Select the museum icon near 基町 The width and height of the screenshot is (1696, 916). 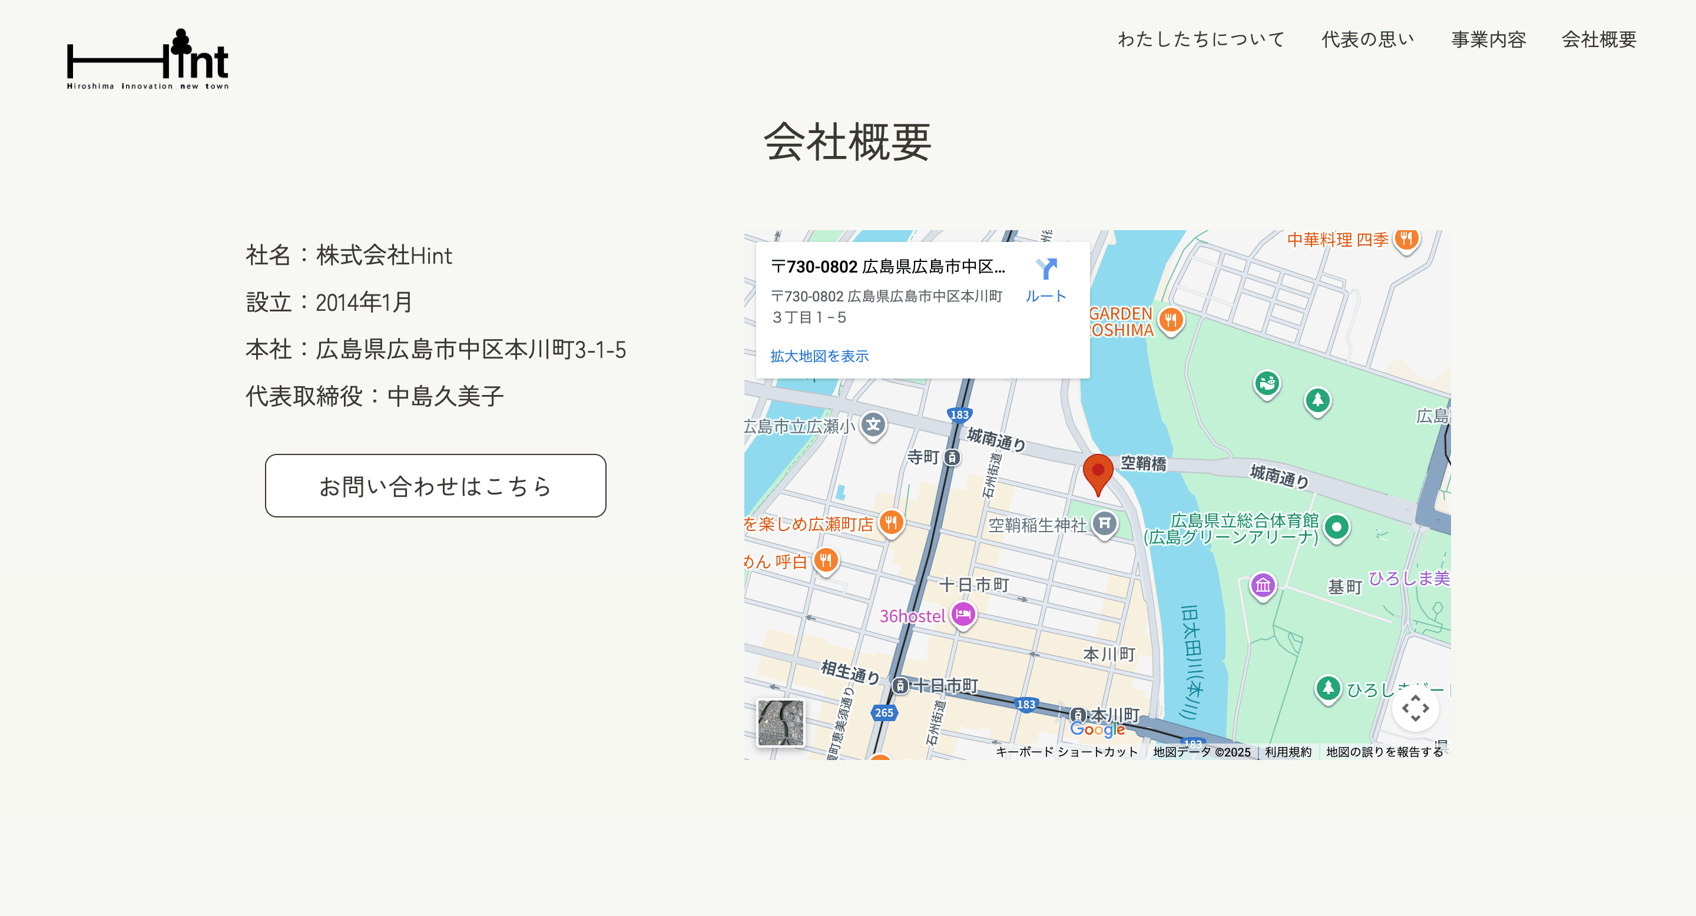1262,585
